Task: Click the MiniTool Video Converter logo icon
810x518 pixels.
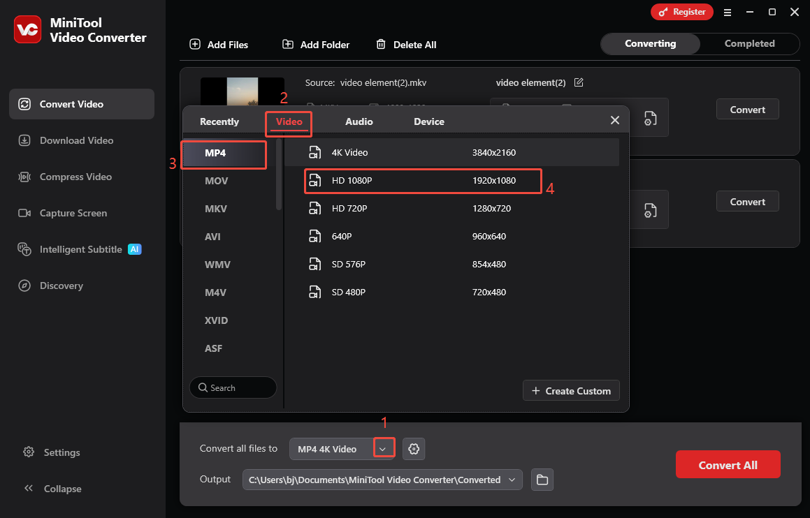Action: [27, 29]
